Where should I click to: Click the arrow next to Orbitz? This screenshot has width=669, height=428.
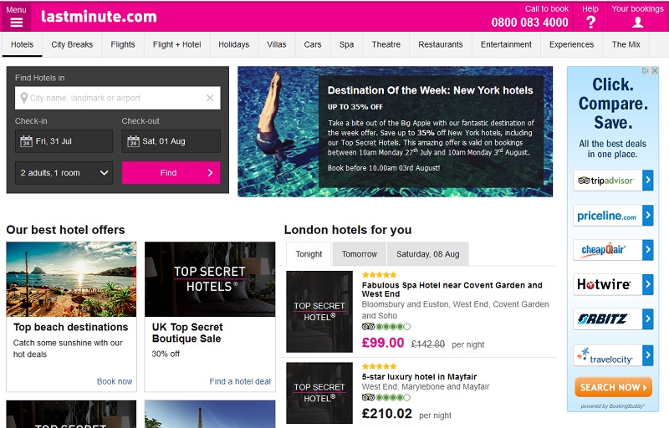tap(647, 318)
